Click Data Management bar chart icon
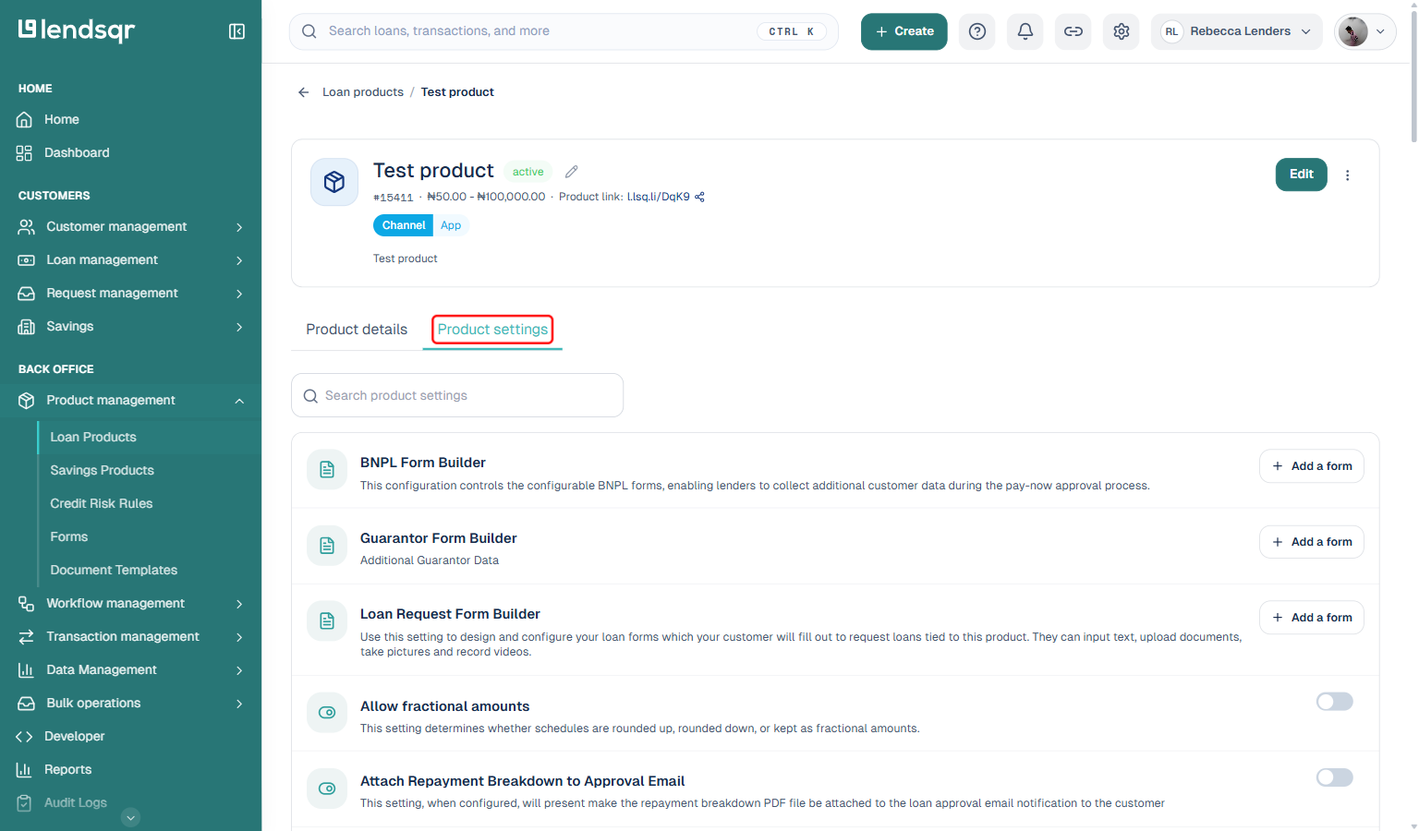This screenshot has height=831, width=1419. coord(27,670)
